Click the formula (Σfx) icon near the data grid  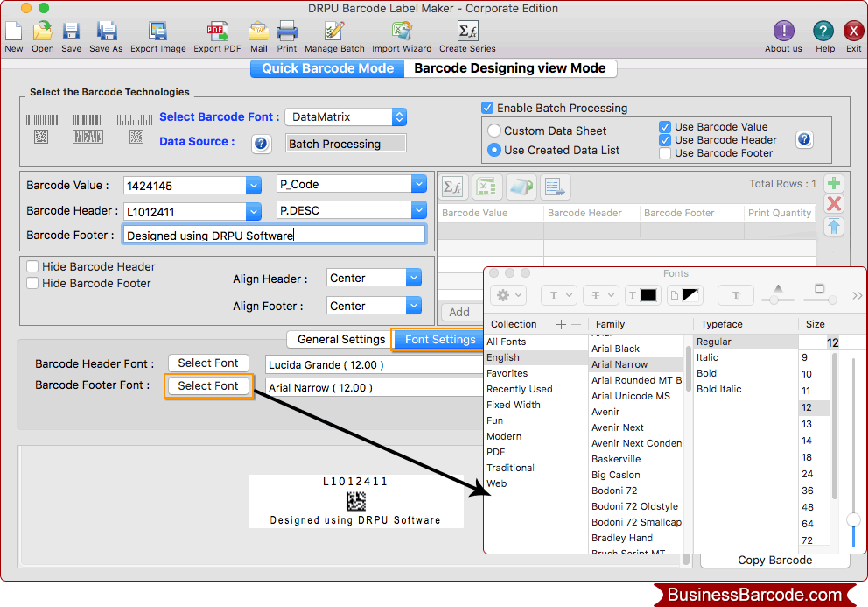pyautogui.click(x=452, y=187)
